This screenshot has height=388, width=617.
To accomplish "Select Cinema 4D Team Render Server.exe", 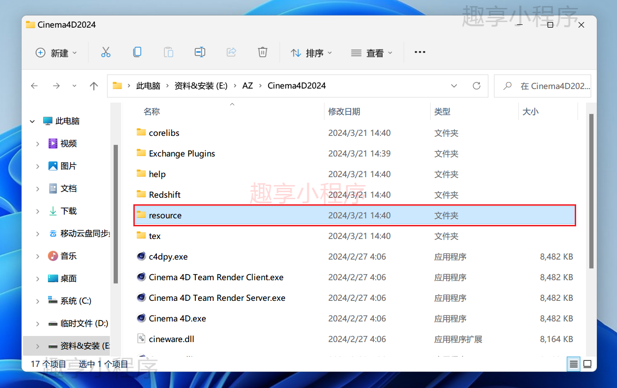I will [x=355, y=298].
